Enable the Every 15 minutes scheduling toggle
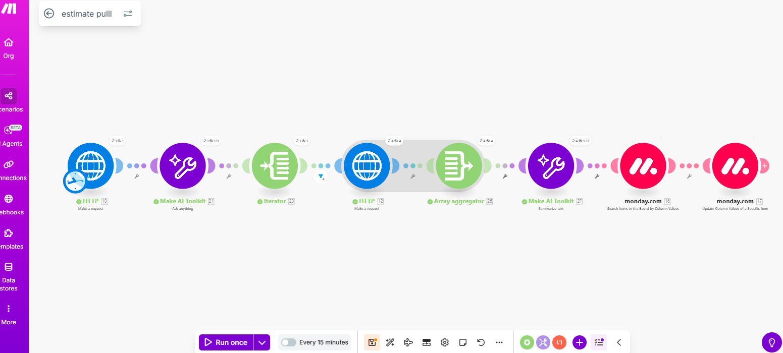783x353 pixels. 288,342
